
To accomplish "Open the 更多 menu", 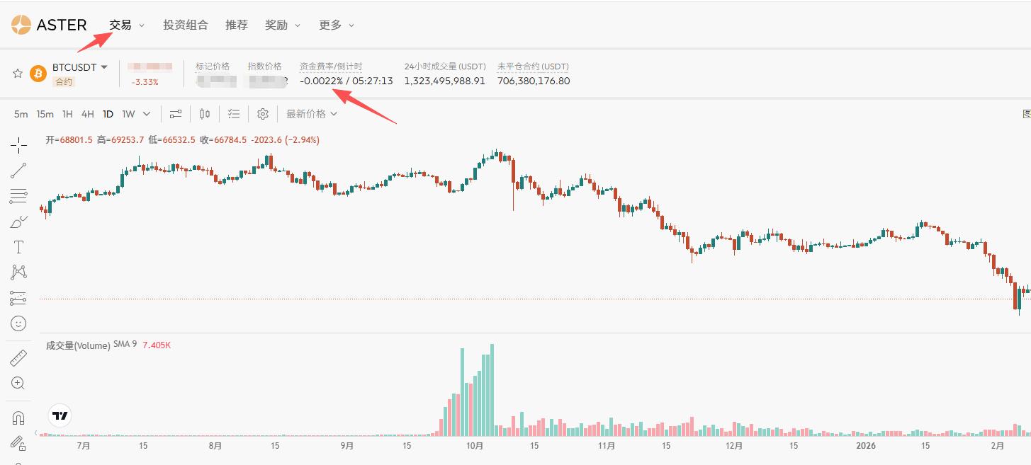I will click(329, 25).
